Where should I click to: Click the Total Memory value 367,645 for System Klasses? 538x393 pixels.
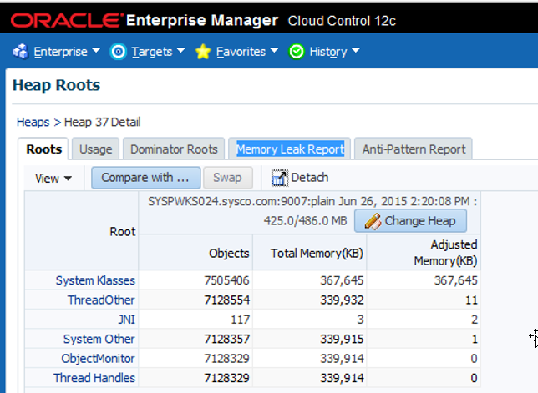pos(342,280)
